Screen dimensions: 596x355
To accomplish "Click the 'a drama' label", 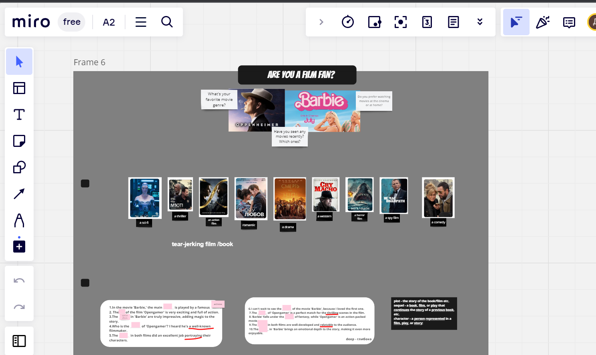I will (x=288, y=227).
